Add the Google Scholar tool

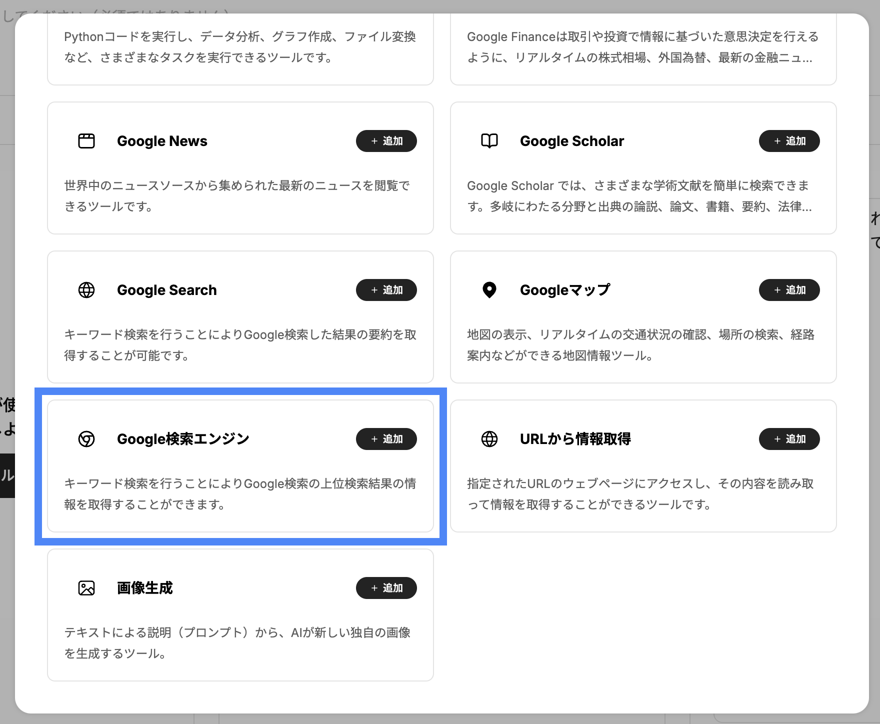click(789, 141)
